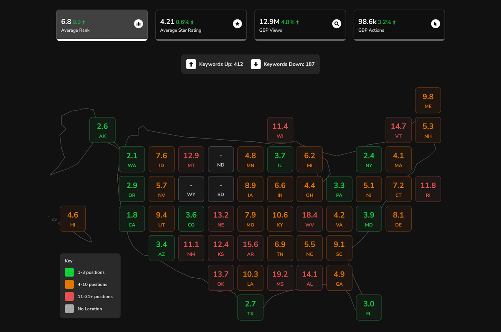This screenshot has height=332, width=501.
Task: Click the IN tile showing 6.6
Action: tap(280, 189)
